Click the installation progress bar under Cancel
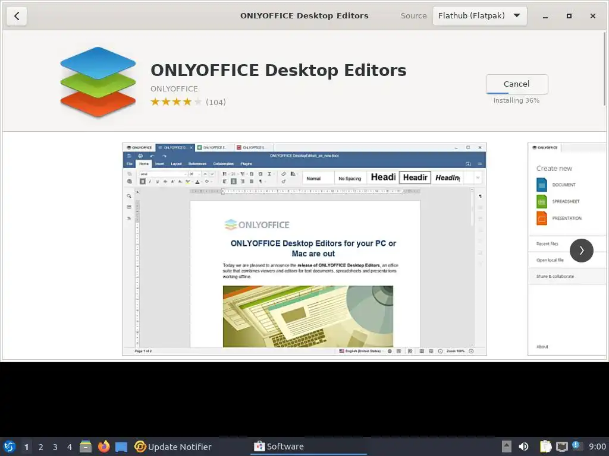Image resolution: width=609 pixels, height=456 pixels. click(517, 93)
